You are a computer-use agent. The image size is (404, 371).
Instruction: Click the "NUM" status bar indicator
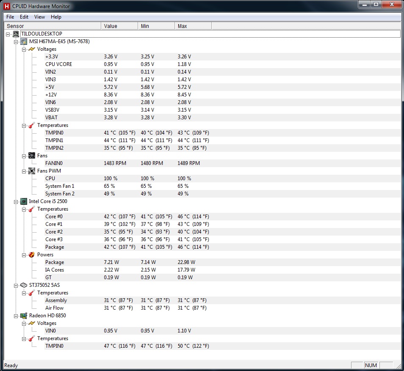[x=371, y=366]
